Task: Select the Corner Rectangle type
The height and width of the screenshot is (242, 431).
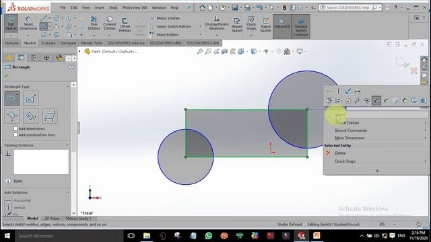Action: [12, 98]
